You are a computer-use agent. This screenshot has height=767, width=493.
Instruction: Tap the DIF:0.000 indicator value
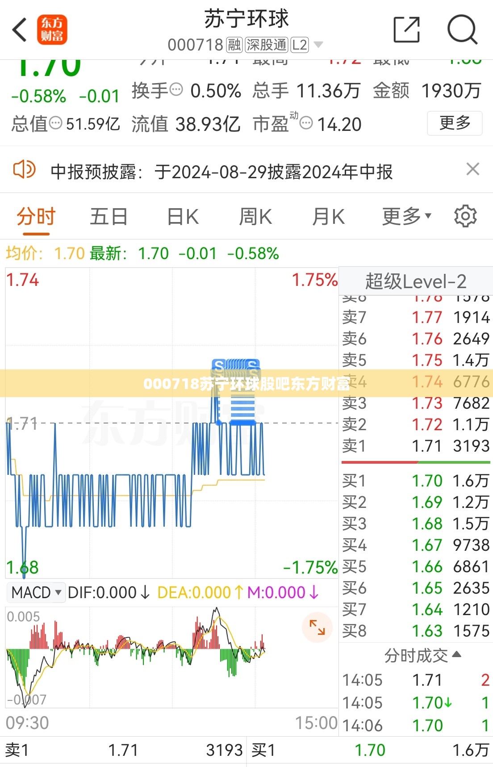pos(109,592)
